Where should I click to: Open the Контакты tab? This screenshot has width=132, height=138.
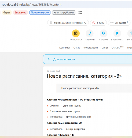tap(64, 48)
